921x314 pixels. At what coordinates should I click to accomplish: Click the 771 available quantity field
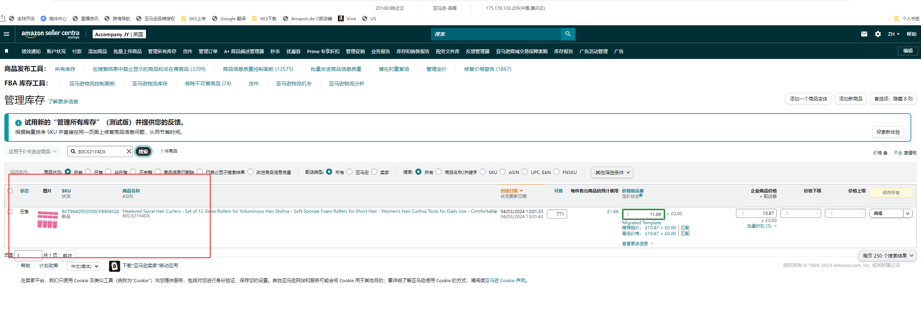[x=557, y=214]
